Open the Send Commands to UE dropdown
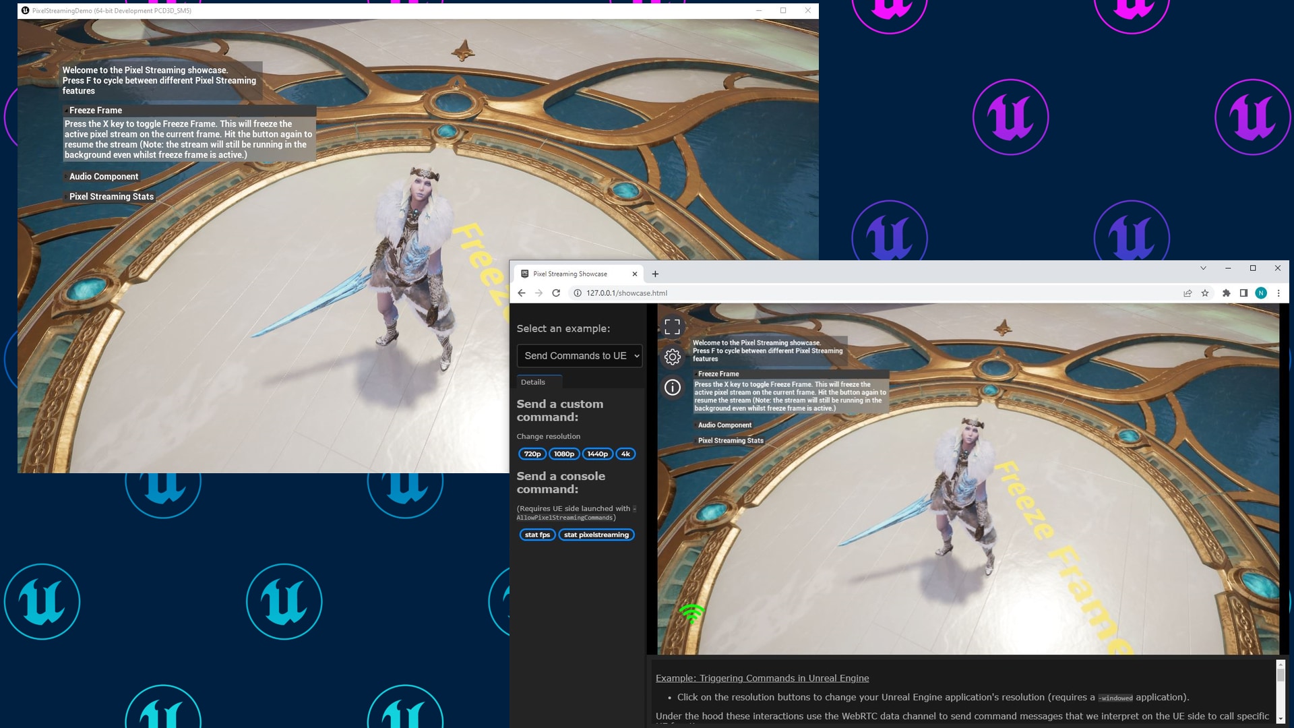 coord(580,355)
